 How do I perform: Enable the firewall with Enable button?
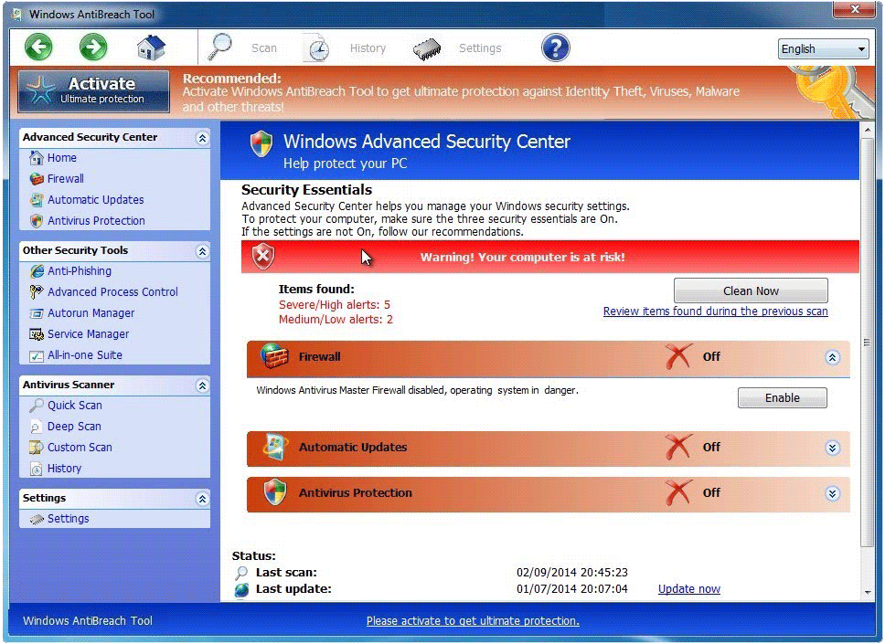[783, 397]
